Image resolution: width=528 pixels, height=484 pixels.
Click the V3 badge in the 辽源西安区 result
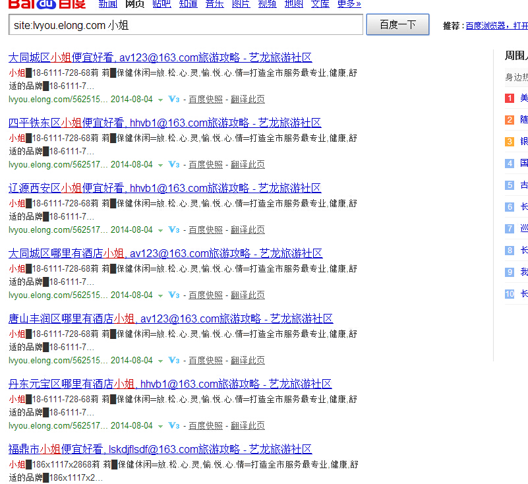(174, 230)
